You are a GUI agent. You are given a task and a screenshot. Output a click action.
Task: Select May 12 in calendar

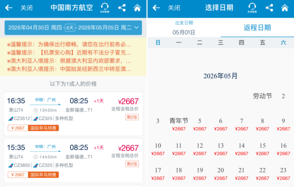pyautogui.click(x=200, y=149)
